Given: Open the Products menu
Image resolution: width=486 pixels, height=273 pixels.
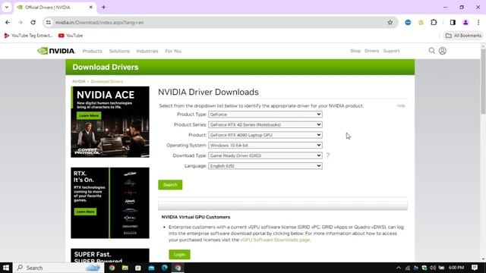Looking at the screenshot, I should point(92,51).
